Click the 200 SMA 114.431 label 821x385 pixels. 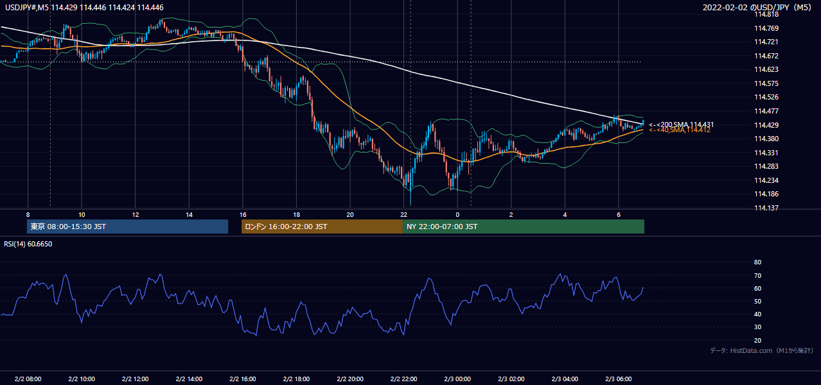point(681,124)
